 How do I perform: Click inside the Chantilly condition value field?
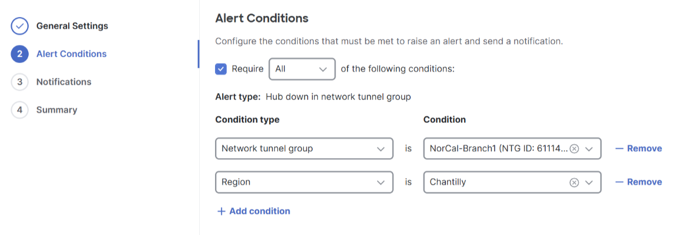(x=494, y=182)
